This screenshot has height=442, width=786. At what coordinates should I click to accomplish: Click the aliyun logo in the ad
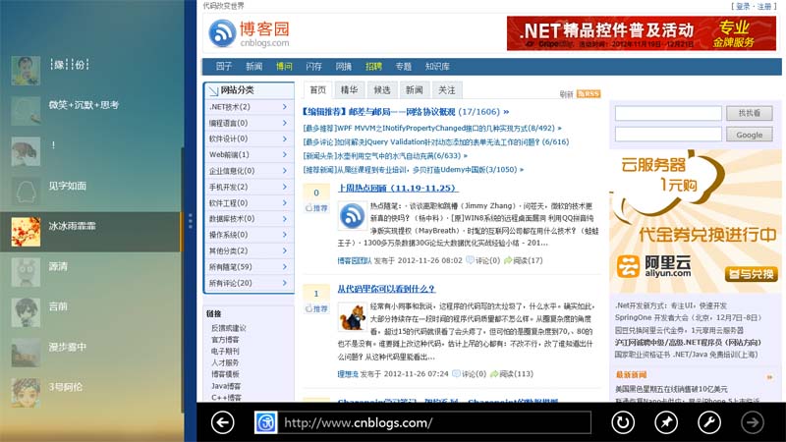pos(653,266)
